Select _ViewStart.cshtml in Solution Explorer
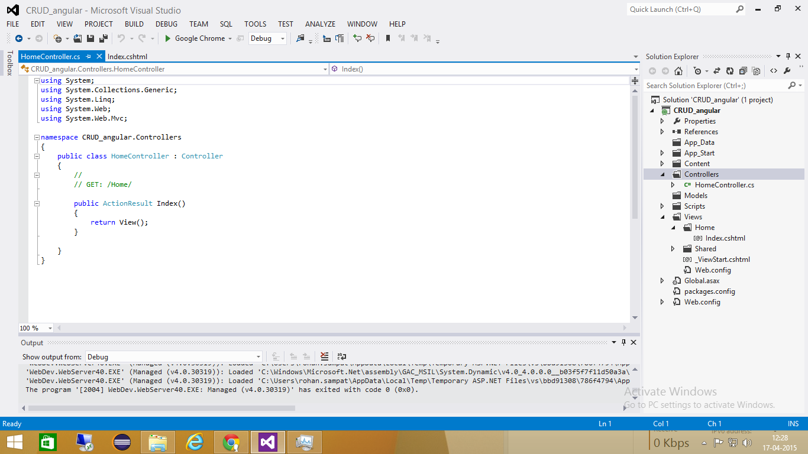 pos(722,260)
